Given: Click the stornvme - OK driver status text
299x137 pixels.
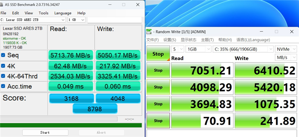Looking at the screenshot, I should tap(14, 38).
